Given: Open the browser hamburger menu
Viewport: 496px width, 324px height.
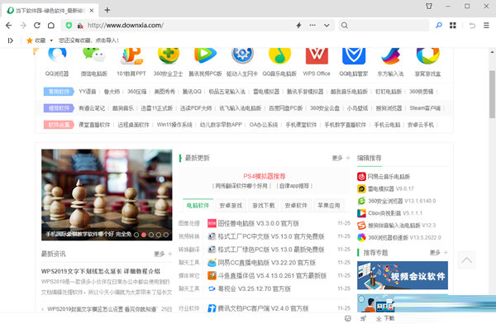Looking at the screenshot, I should pyautogui.click(x=487, y=26).
